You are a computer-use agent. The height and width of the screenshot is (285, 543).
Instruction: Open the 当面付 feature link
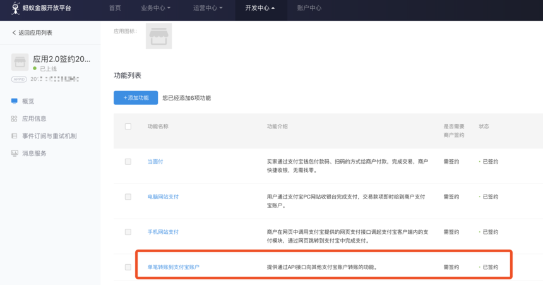click(155, 162)
